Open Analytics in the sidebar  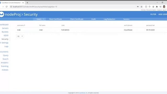click(5, 63)
